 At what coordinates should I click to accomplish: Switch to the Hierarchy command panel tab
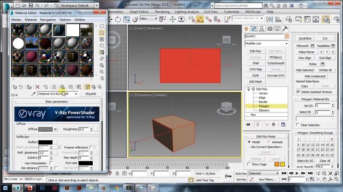pyautogui.click(x=262, y=29)
